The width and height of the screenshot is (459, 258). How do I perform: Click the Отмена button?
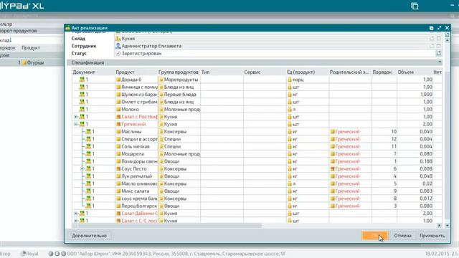402,236
